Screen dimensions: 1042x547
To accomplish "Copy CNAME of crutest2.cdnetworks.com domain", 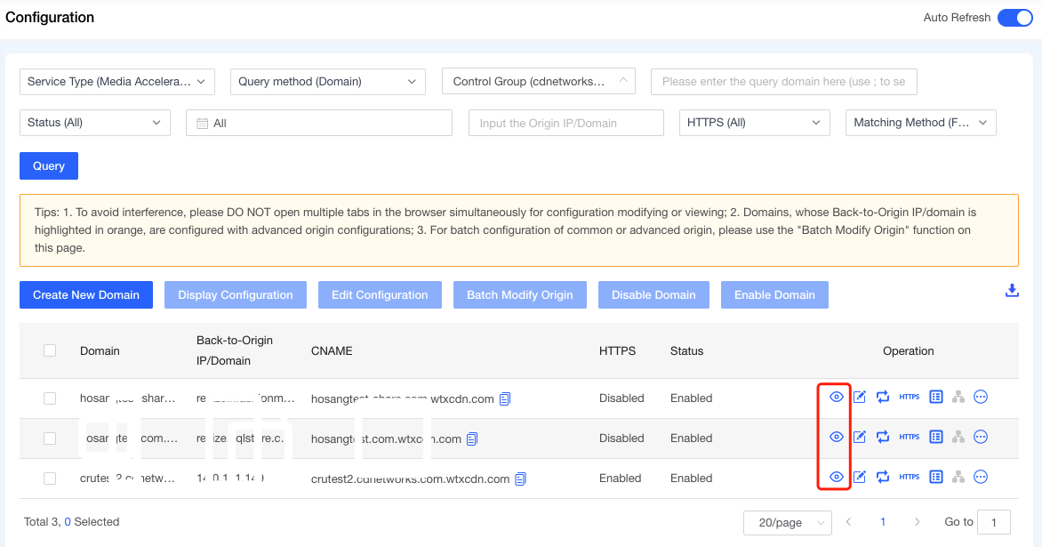I will [521, 479].
